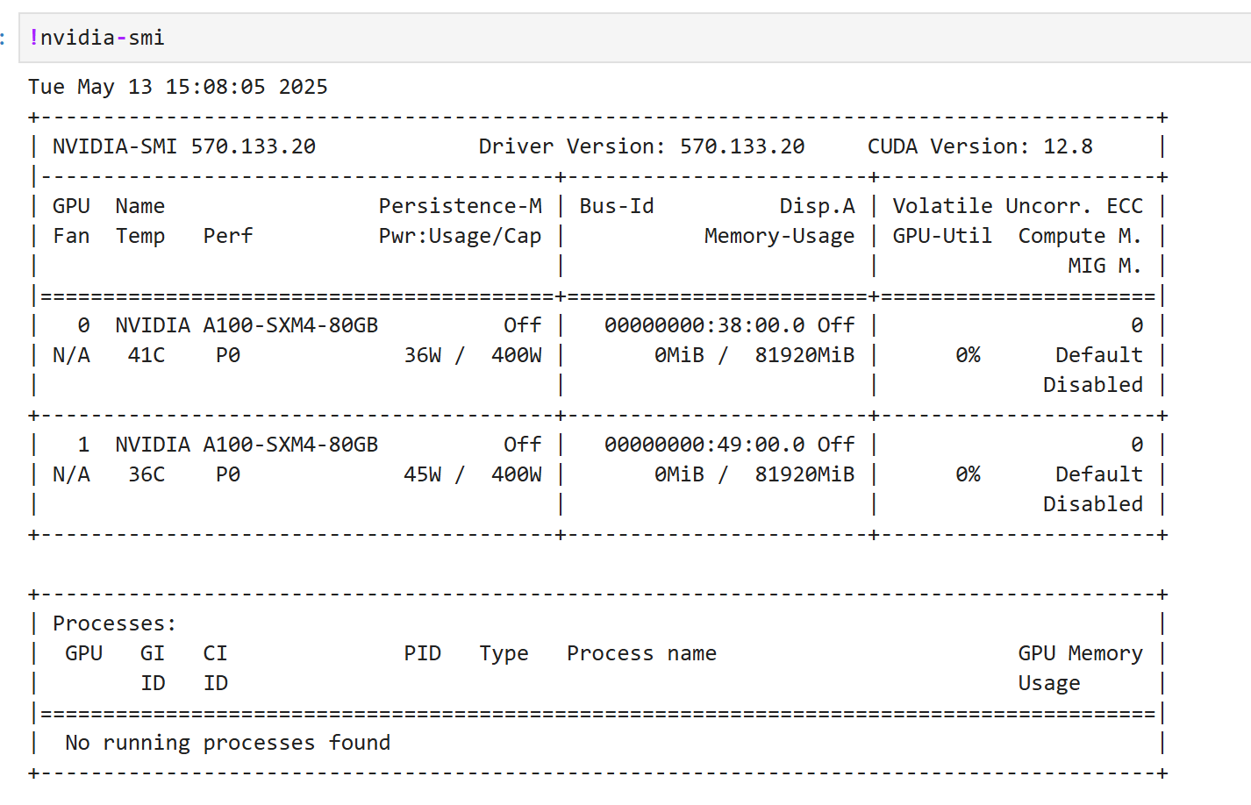Click bus id 00000000:38:00.0
Image resolution: width=1251 pixels, height=805 pixels.
(x=704, y=325)
